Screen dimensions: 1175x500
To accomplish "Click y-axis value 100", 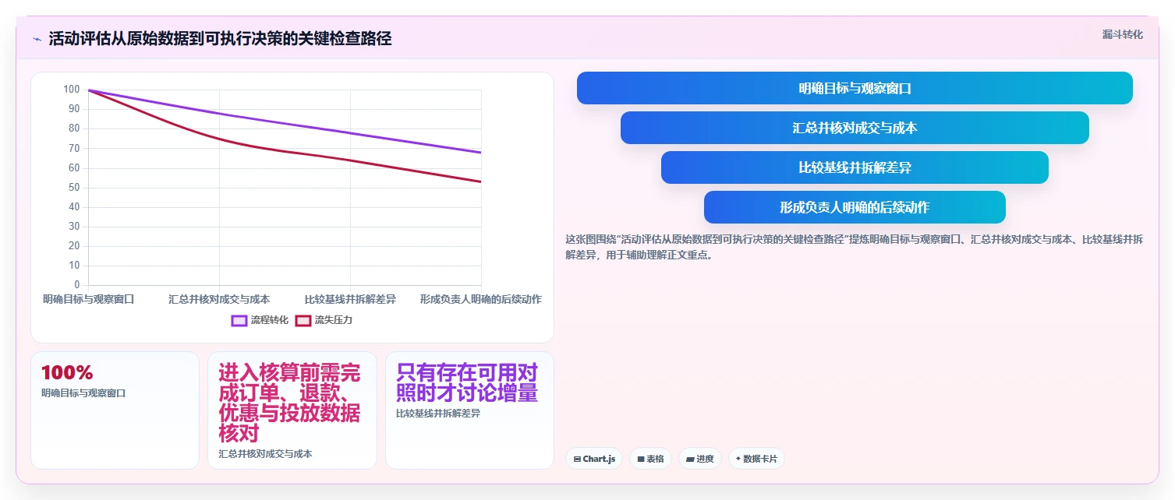I will tap(72, 90).
